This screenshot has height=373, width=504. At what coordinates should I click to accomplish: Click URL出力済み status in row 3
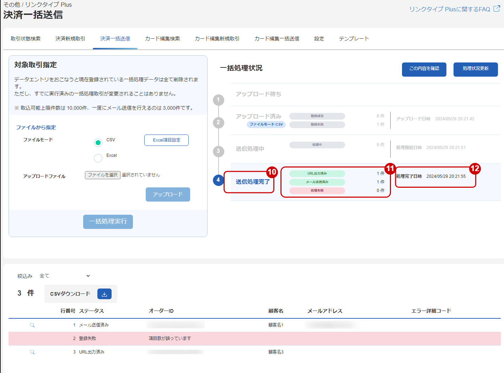pyautogui.click(x=92, y=352)
